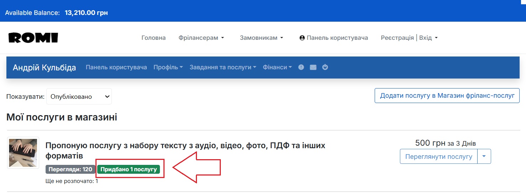Click the Перегляди: 120 badge

pyautogui.click(x=71, y=169)
